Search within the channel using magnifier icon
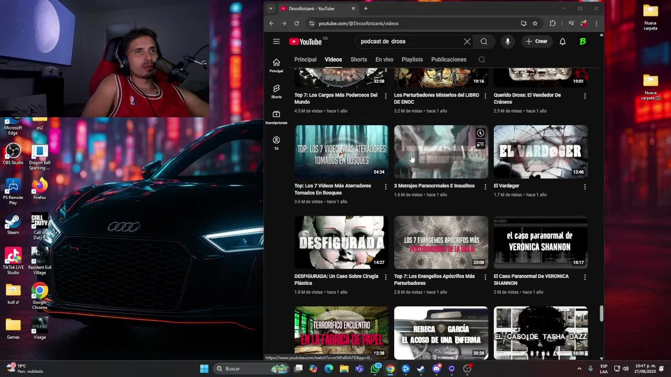This screenshot has height=377, width=671. pos(482,60)
